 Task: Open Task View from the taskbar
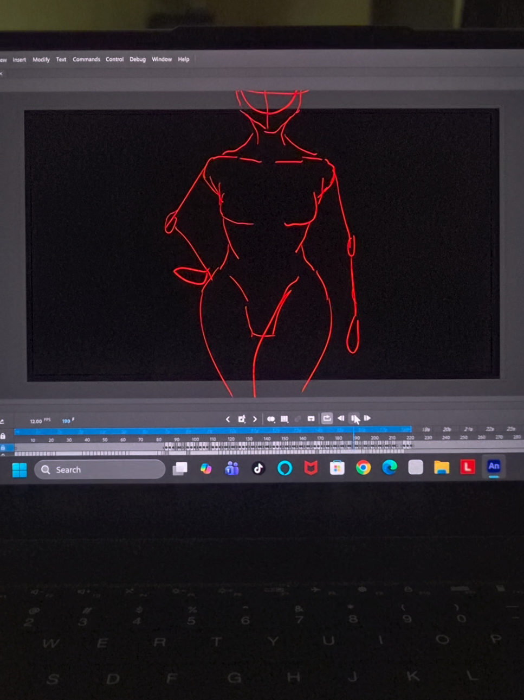[180, 469]
